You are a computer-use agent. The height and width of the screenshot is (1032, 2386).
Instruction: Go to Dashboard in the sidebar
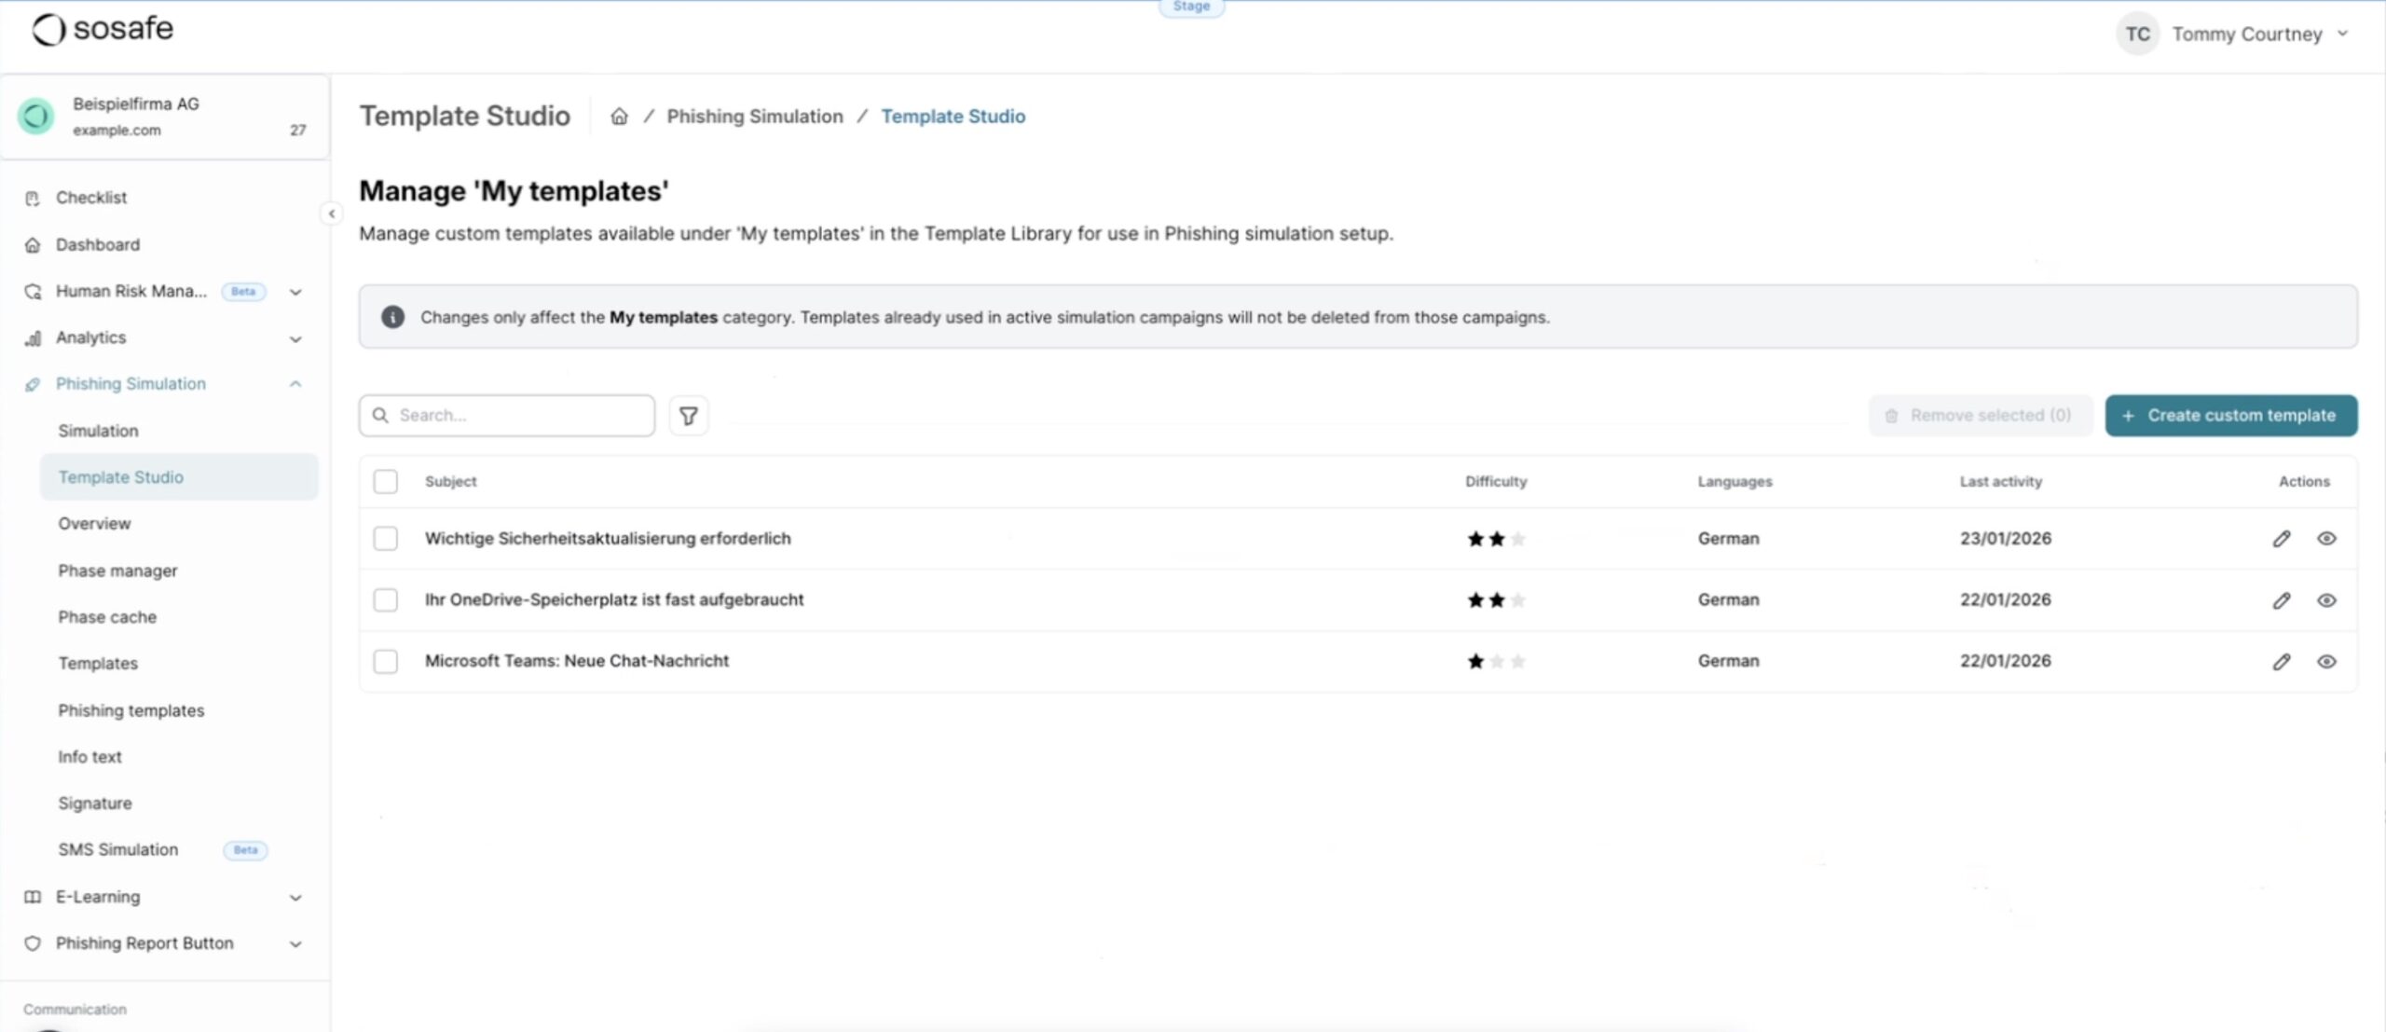tap(98, 244)
